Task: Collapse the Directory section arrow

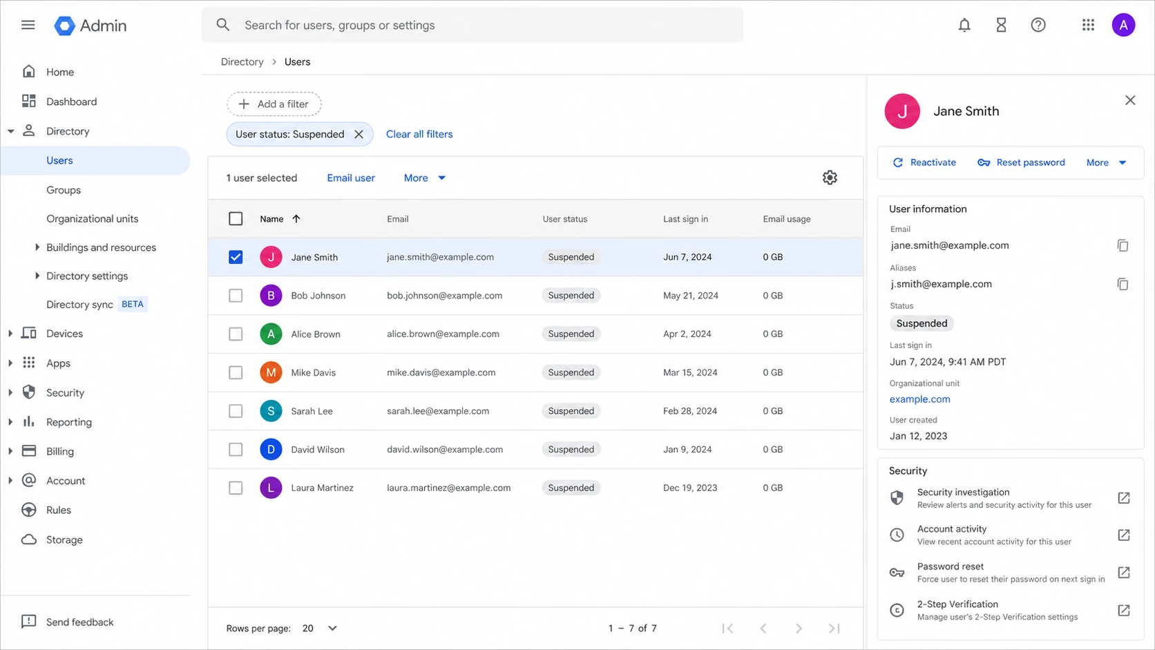Action: coord(10,131)
